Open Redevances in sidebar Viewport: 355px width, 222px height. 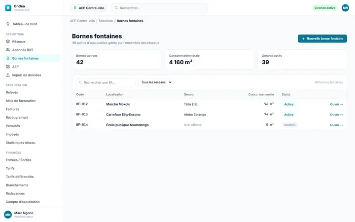(15, 193)
